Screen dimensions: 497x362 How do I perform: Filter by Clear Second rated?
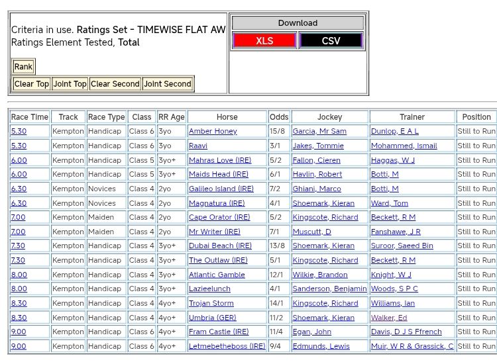[115, 84]
